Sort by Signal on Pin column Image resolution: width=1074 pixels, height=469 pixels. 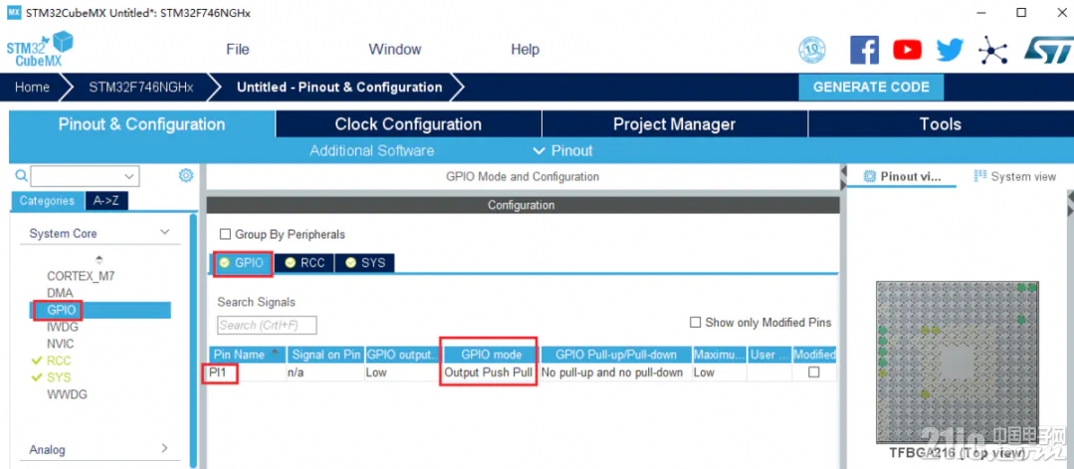pos(325,354)
